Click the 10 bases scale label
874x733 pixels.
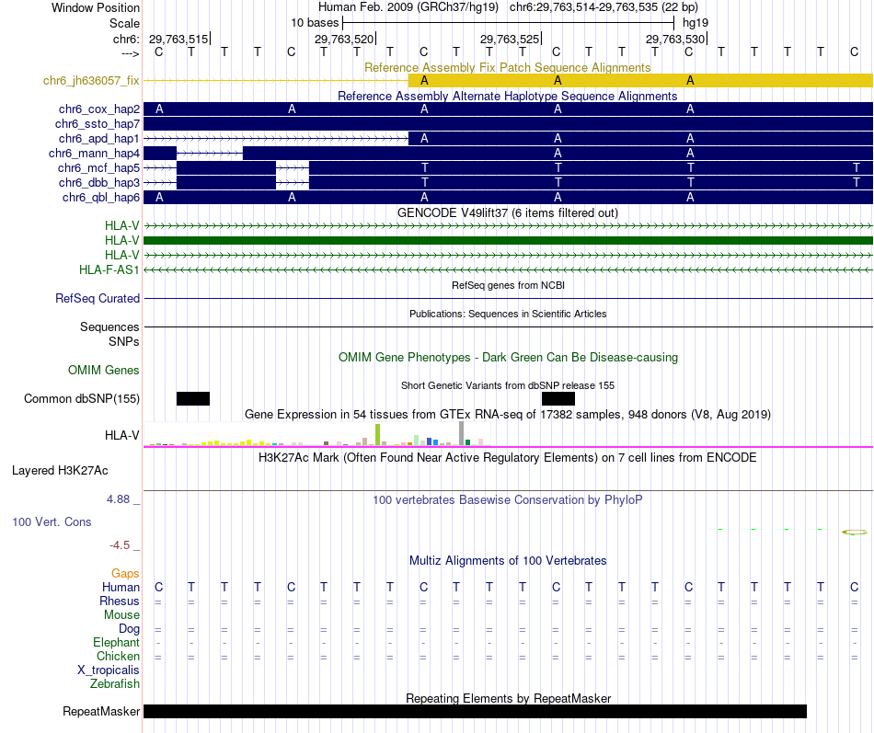tap(315, 23)
